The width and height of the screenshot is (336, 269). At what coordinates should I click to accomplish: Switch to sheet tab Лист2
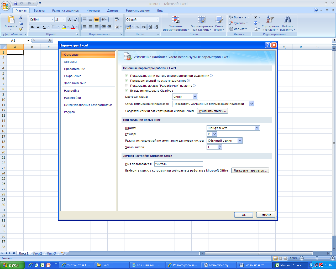click(x=38, y=253)
